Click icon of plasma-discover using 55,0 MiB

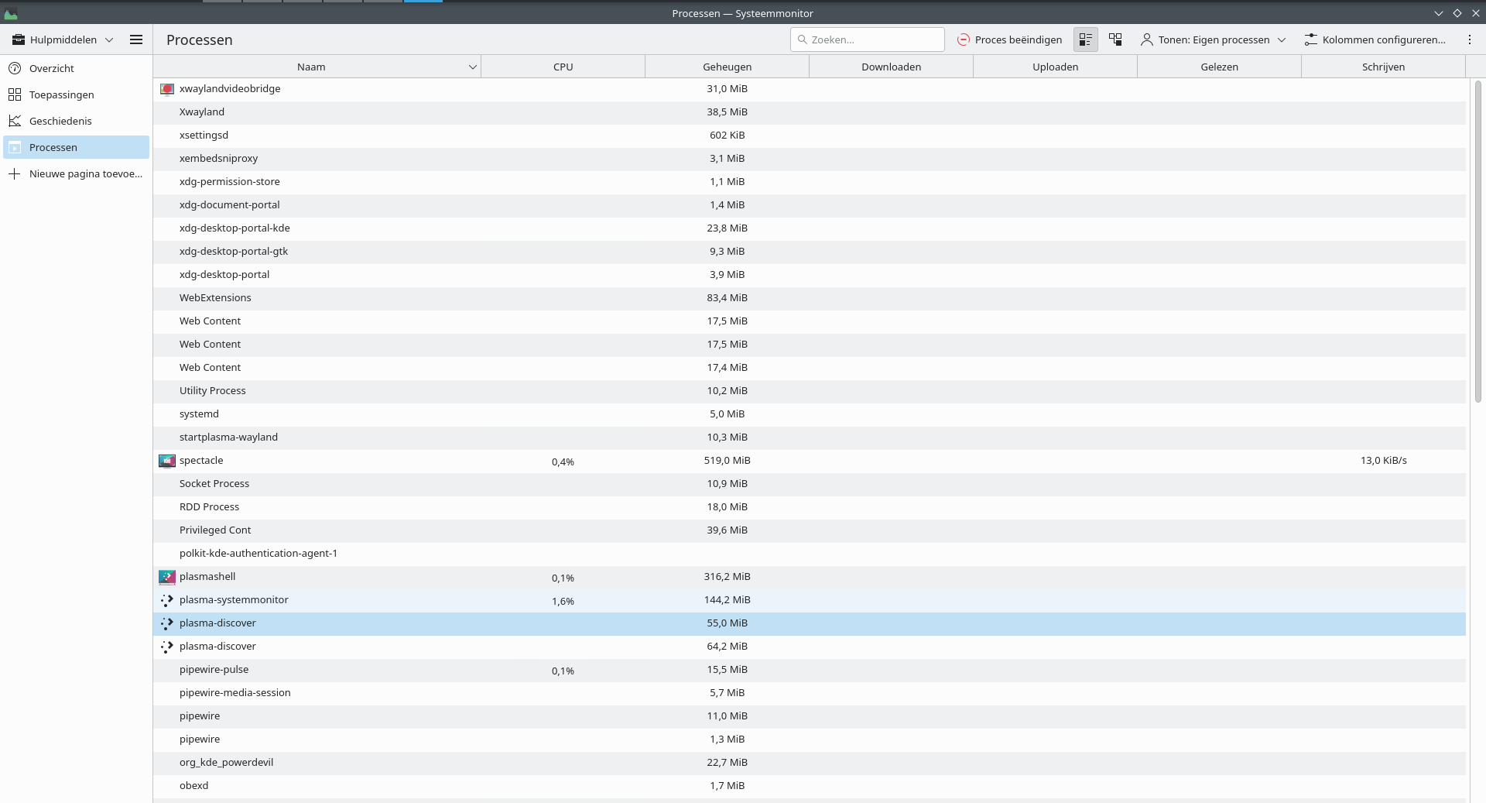[166, 623]
